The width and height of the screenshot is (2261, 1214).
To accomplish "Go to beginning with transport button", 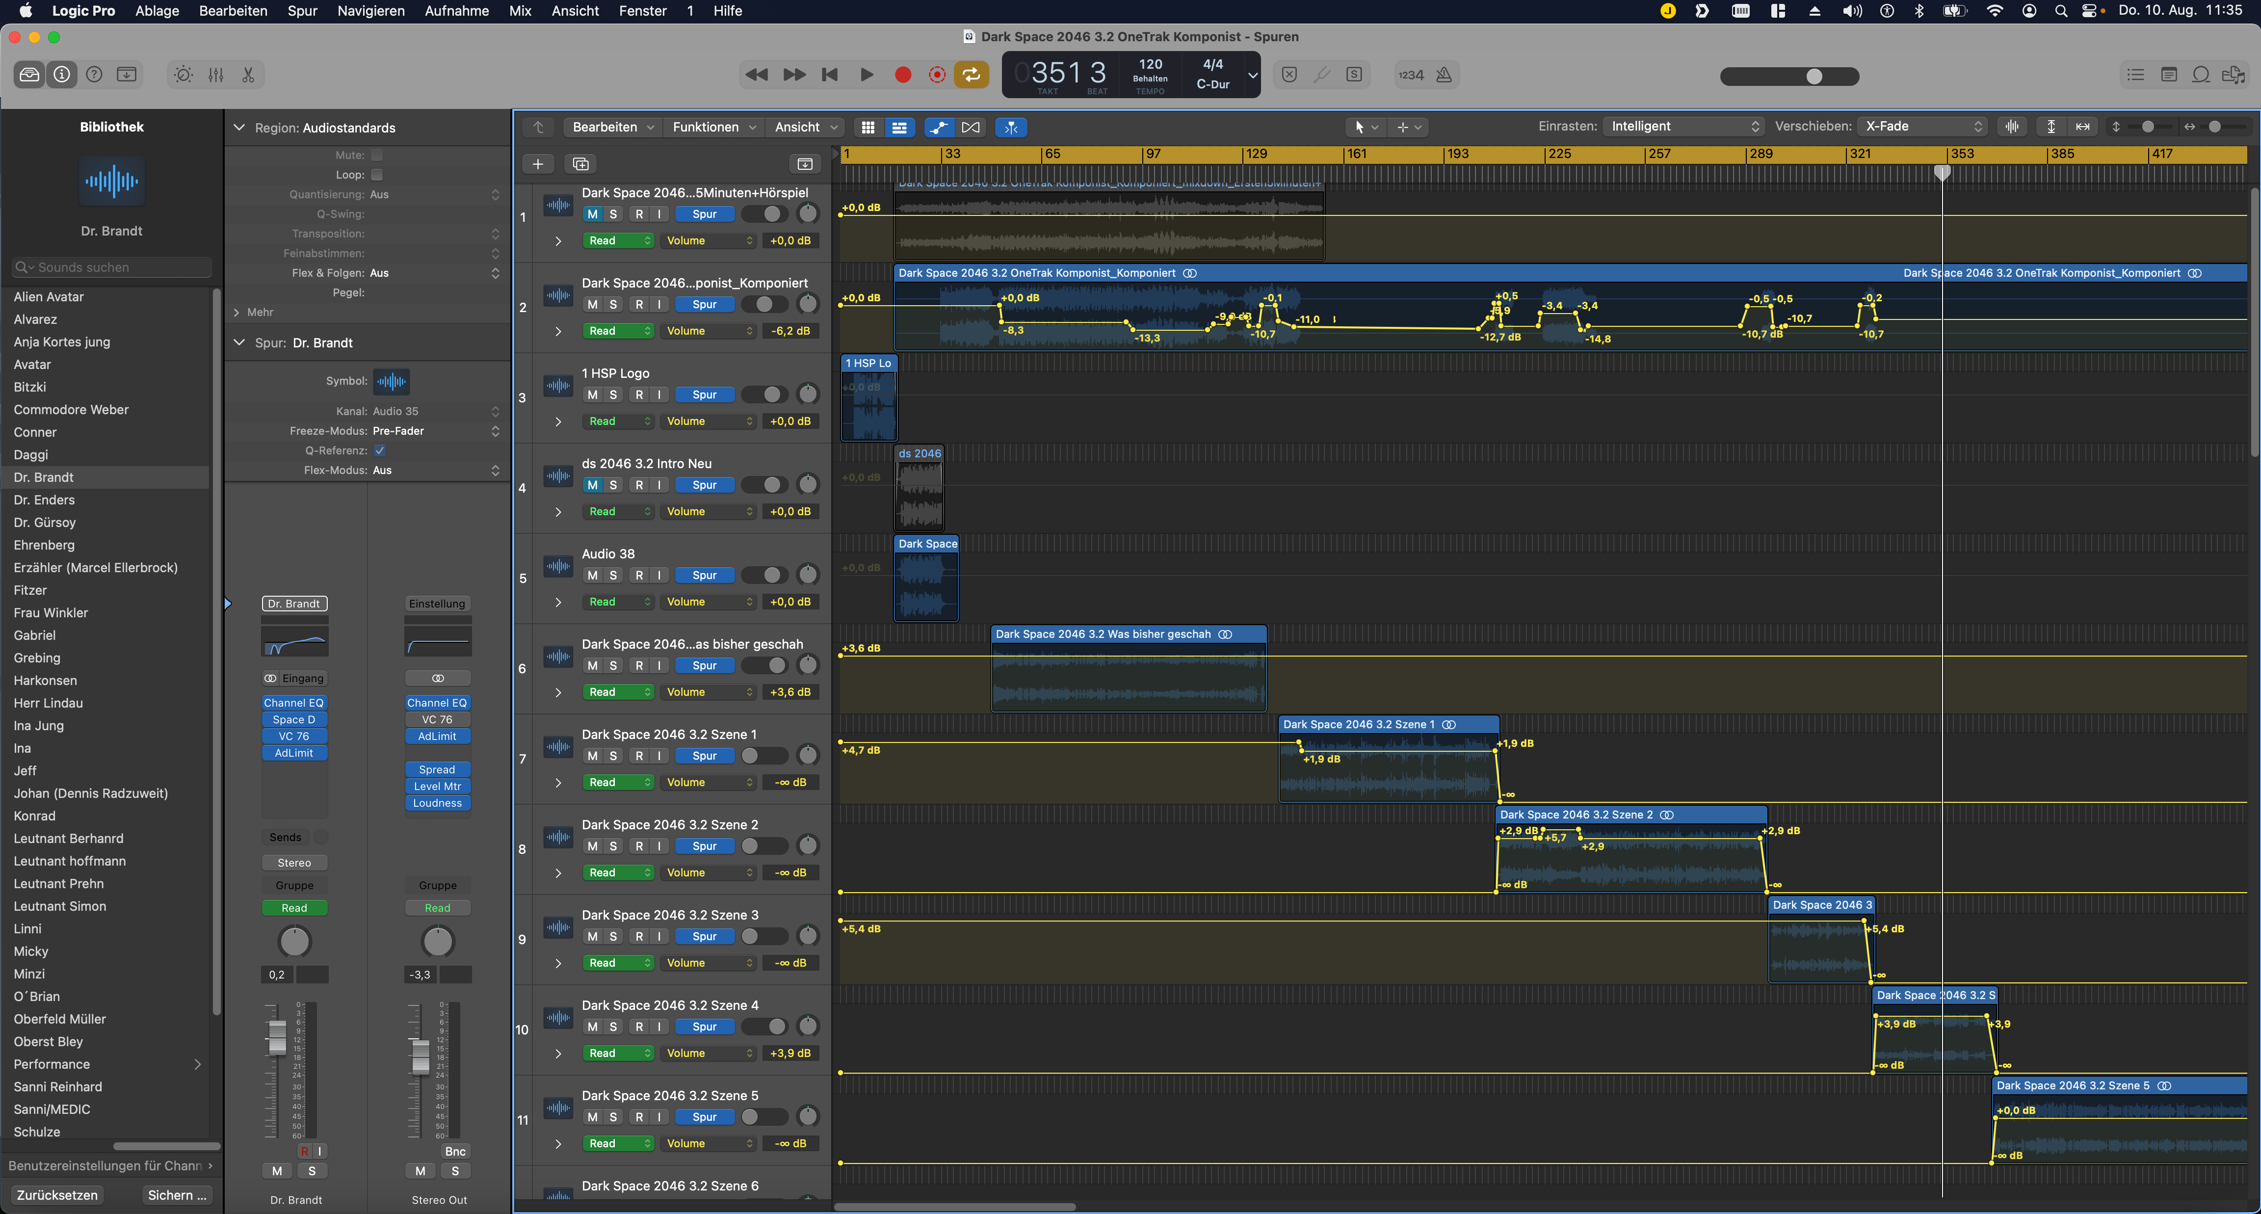I will (x=829, y=75).
